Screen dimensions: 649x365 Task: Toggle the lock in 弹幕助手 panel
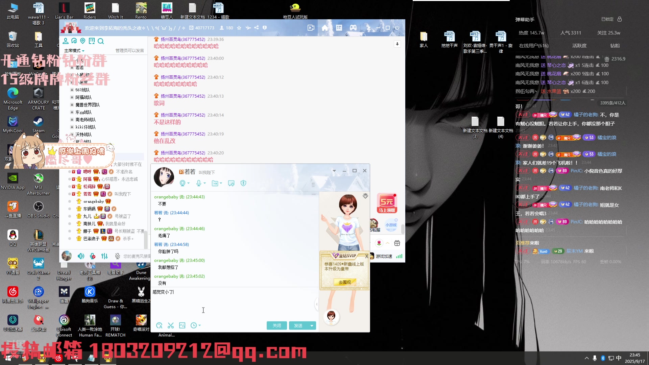(x=620, y=19)
